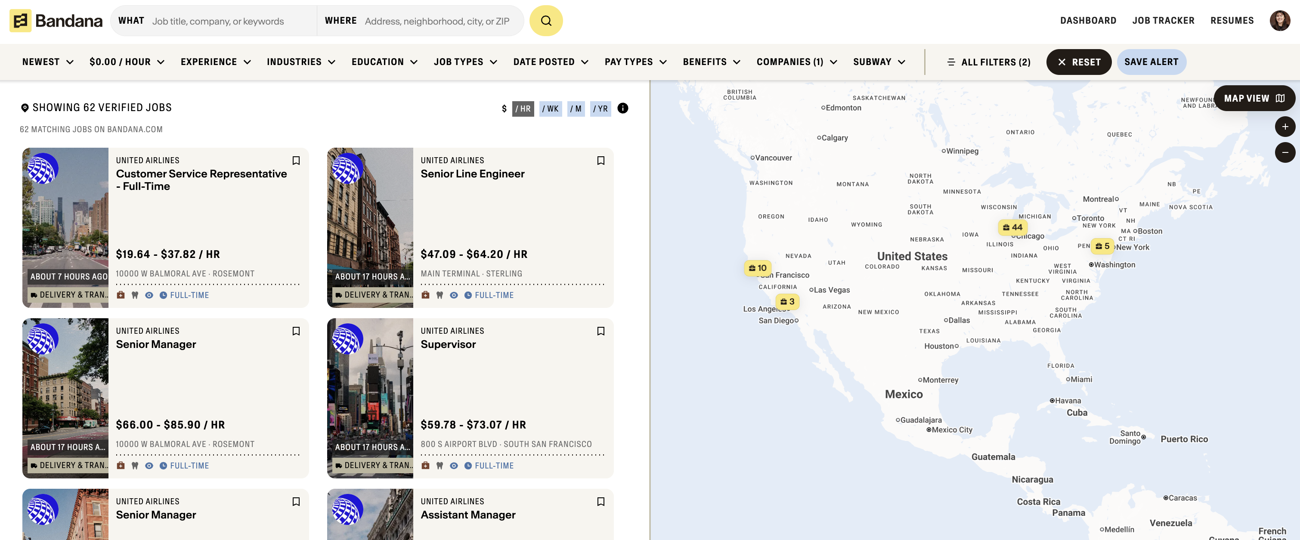
Task: Open Supervisor job title
Action: [448, 344]
